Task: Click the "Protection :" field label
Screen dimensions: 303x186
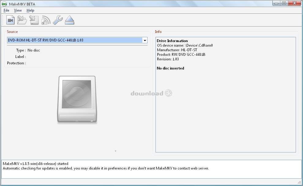Action: (x=16, y=63)
